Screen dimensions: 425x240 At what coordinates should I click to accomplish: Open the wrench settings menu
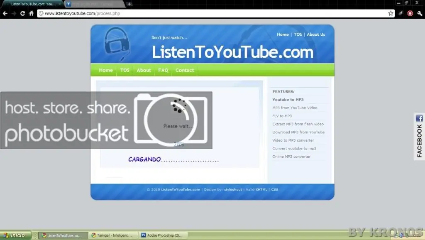click(x=420, y=13)
